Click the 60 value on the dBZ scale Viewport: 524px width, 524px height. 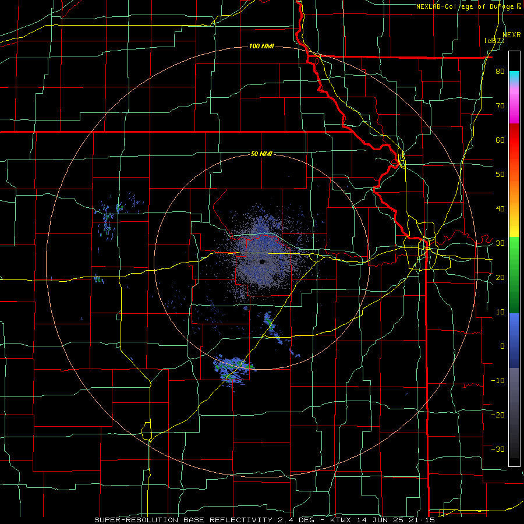pos(500,140)
